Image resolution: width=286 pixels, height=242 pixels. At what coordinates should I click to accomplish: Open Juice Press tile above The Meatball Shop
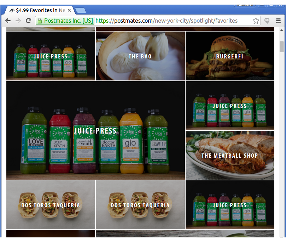(x=230, y=106)
